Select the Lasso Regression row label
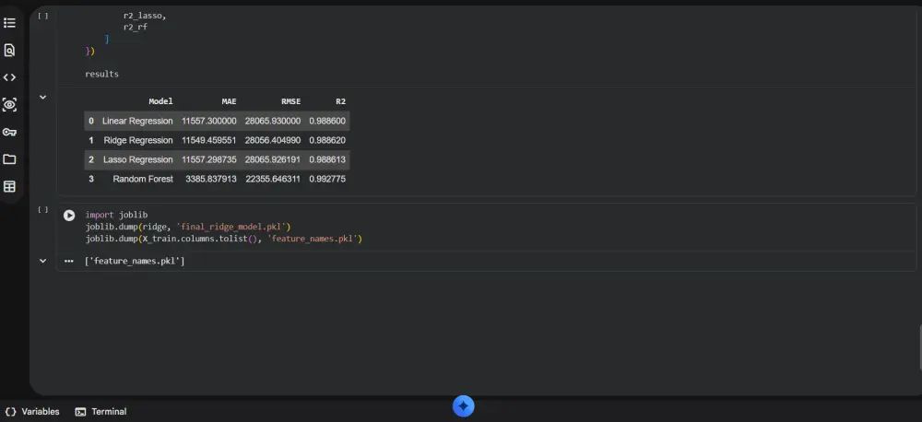 coord(138,160)
